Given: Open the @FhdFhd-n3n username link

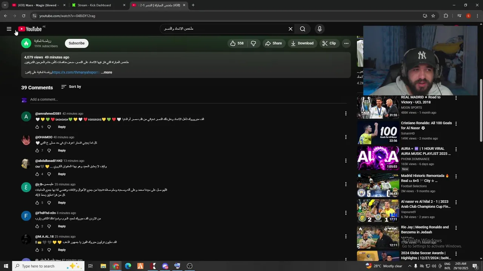Looking at the screenshot, I should click(45, 213).
